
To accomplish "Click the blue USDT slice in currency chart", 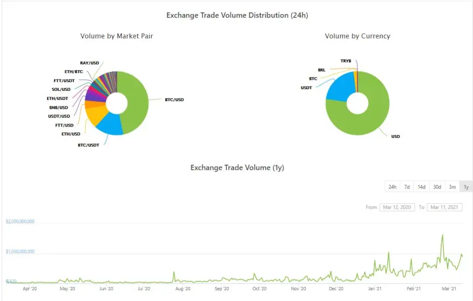I will coord(341,88).
